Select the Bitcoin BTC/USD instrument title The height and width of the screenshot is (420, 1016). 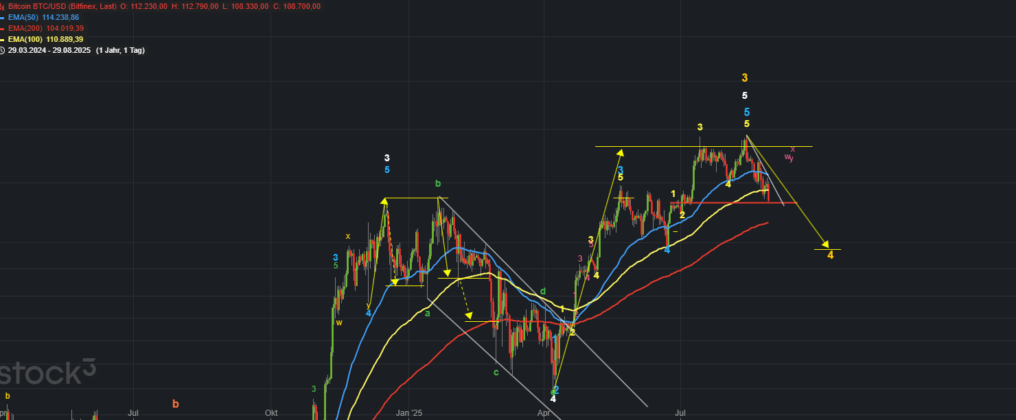tap(62, 6)
